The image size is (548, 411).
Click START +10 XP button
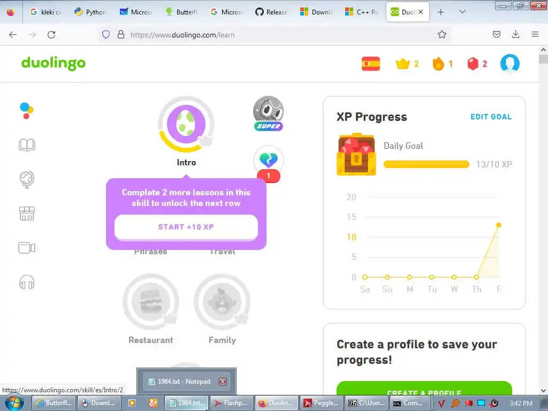click(x=186, y=227)
